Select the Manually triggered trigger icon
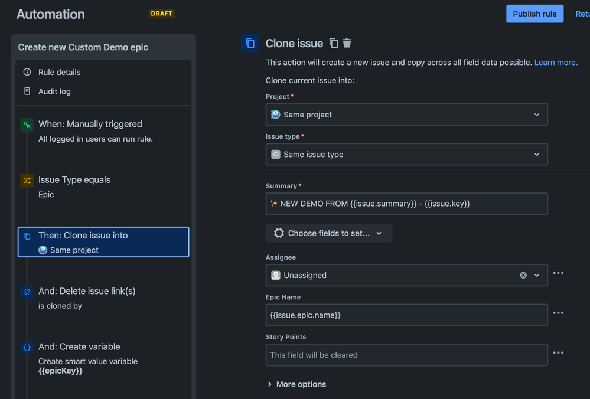 click(x=27, y=125)
